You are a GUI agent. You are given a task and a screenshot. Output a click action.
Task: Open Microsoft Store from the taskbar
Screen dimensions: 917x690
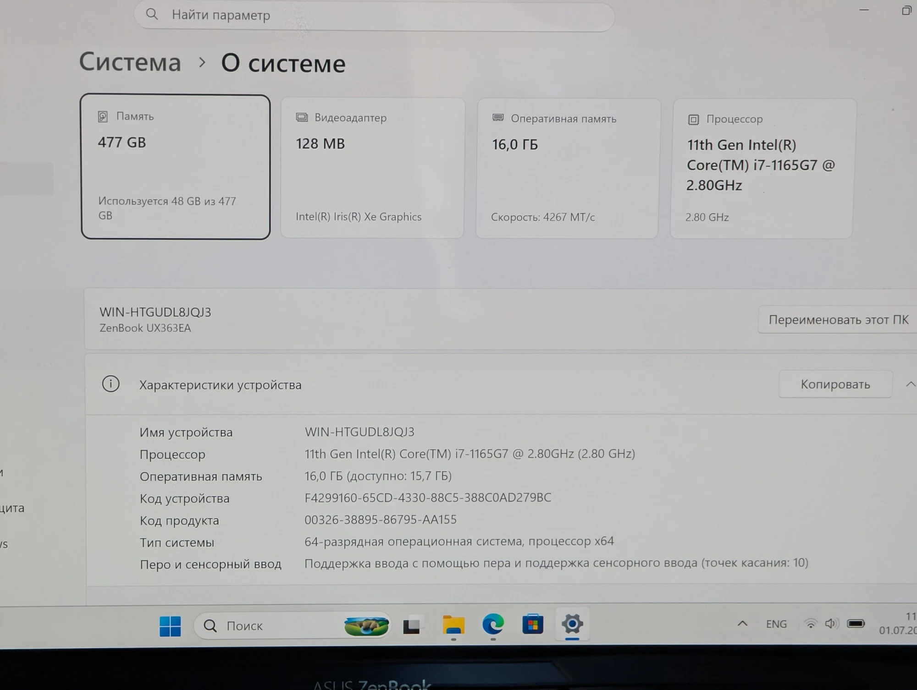pos(532,624)
